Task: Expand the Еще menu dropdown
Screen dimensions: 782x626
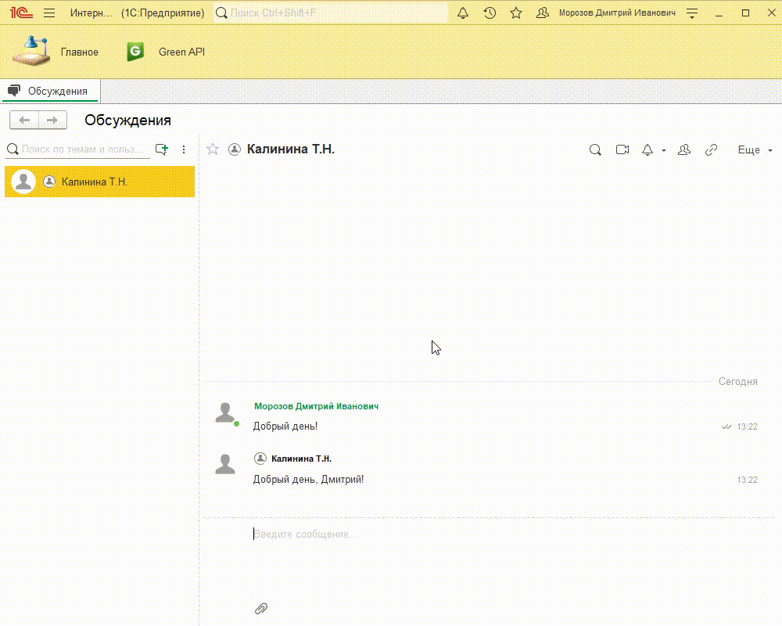Action: click(x=755, y=150)
